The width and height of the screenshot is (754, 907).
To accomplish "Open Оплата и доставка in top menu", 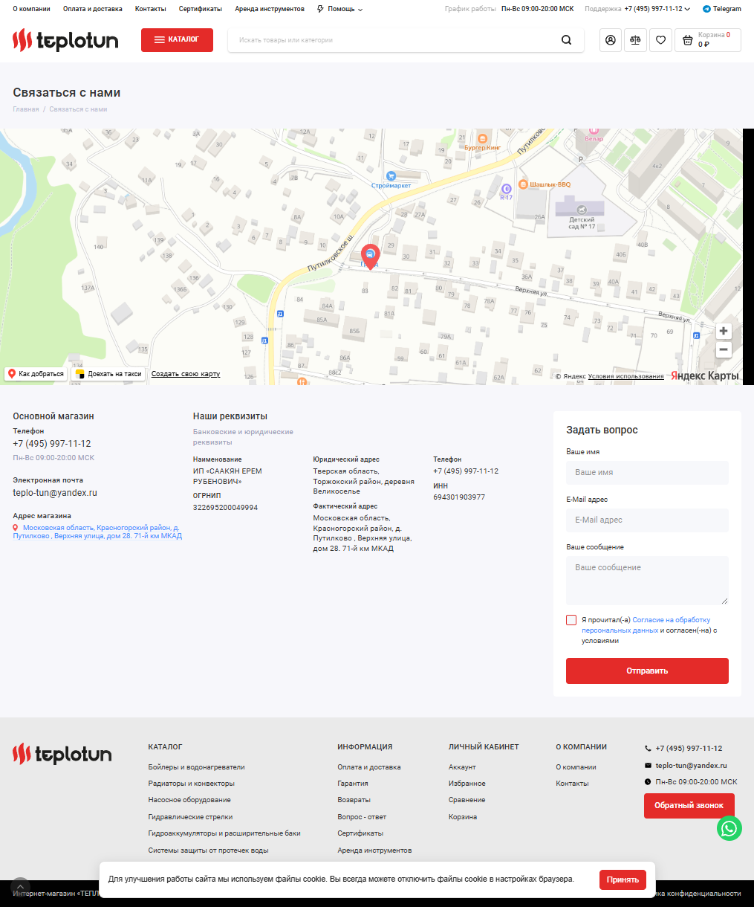I will coord(93,9).
